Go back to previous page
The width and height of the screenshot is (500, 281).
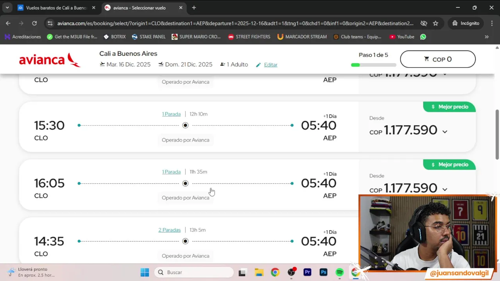[8, 23]
